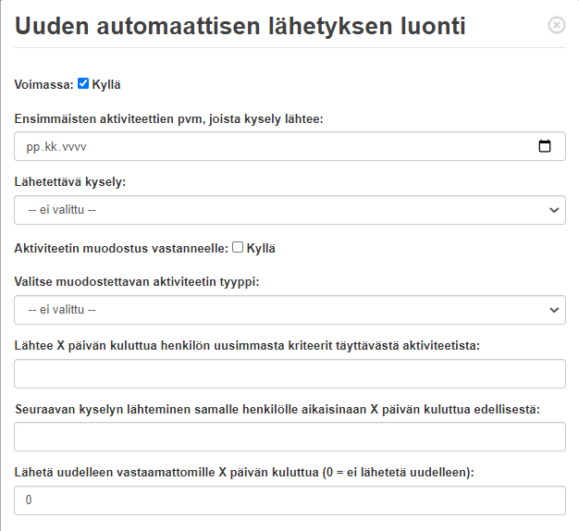Select the pp day segment in date field
The width and height of the screenshot is (579, 531).
point(33,147)
